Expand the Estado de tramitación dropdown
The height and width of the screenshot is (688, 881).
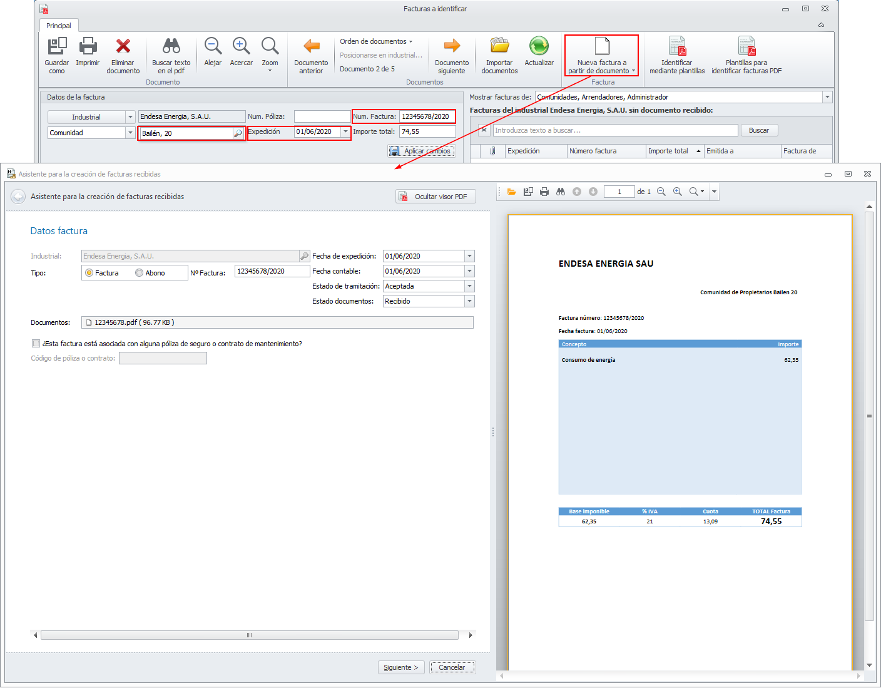(x=469, y=286)
